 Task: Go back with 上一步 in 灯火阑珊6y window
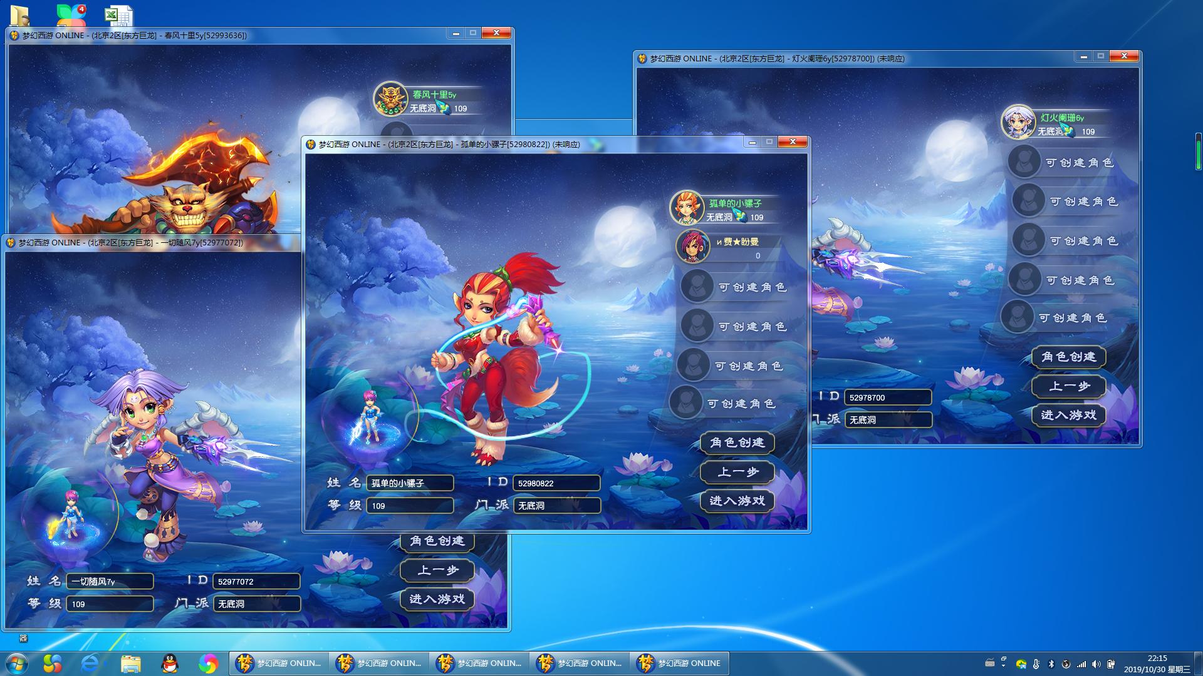pos(1068,386)
